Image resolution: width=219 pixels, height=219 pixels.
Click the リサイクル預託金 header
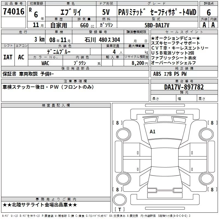click(x=136, y=57)
